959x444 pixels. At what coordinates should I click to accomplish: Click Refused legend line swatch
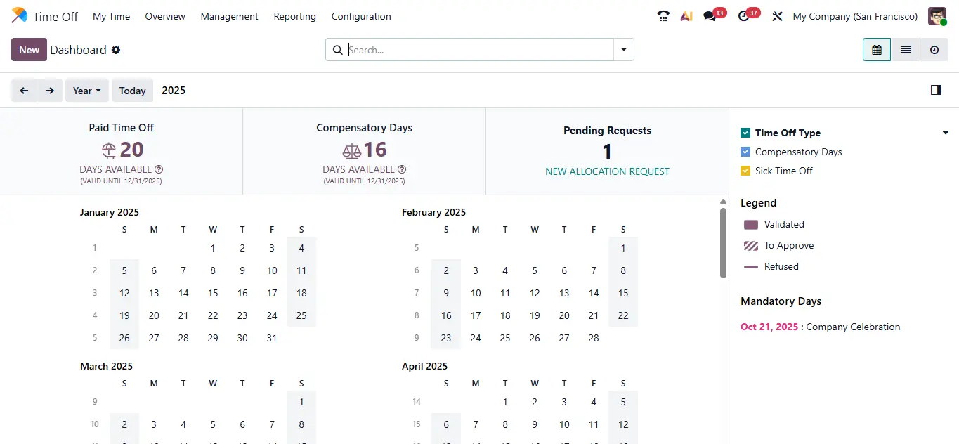(751, 267)
